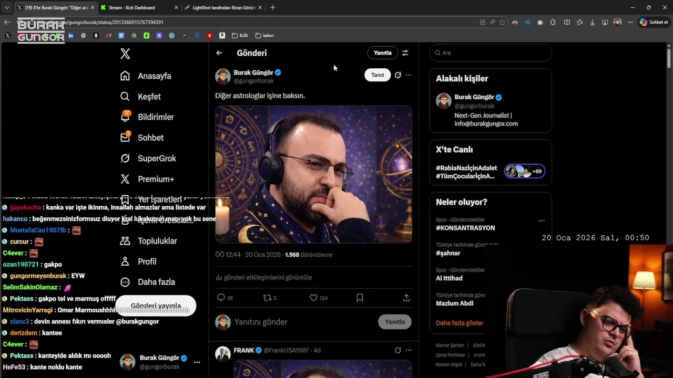Open Hizmet Şartları footer link
This screenshot has width=673, height=378.
coord(450,345)
